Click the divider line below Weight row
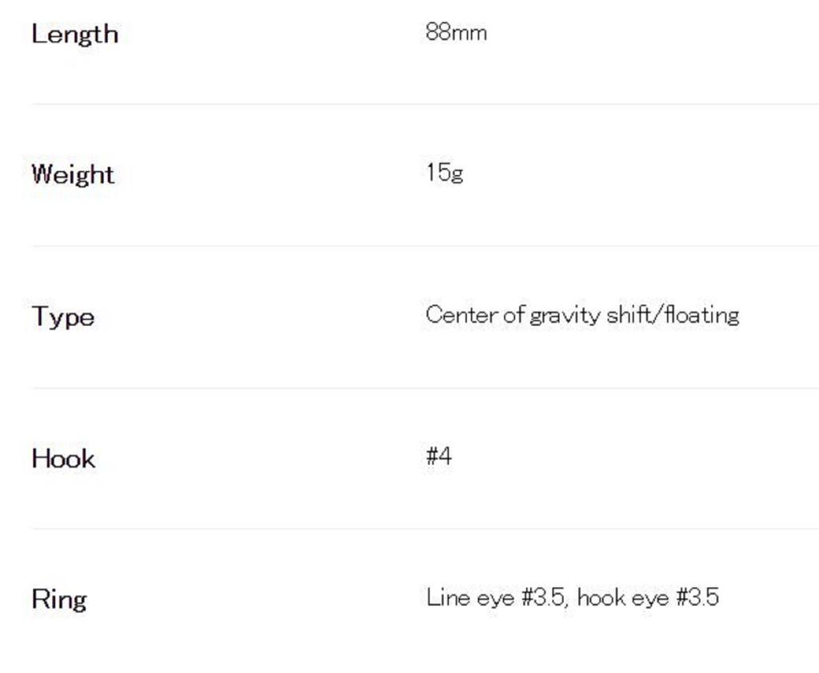 coord(424,246)
